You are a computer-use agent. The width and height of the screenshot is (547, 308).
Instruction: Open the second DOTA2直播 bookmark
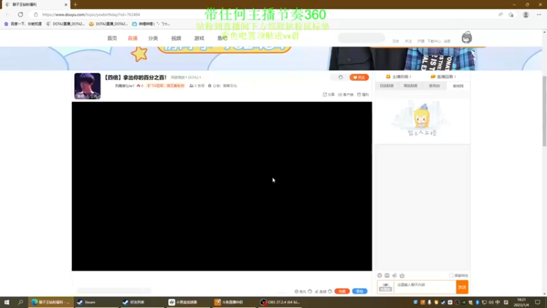[x=108, y=24]
